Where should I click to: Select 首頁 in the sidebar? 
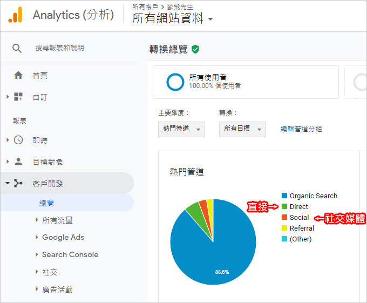pyautogui.click(x=40, y=76)
